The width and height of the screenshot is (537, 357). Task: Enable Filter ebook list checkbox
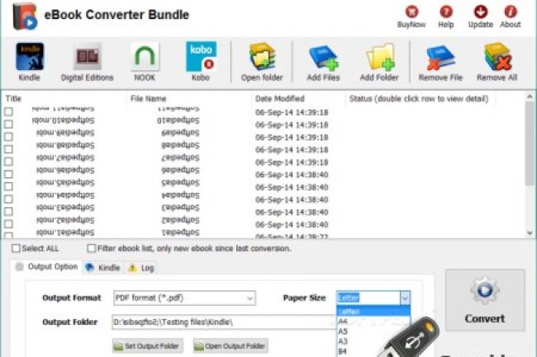coord(92,248)
